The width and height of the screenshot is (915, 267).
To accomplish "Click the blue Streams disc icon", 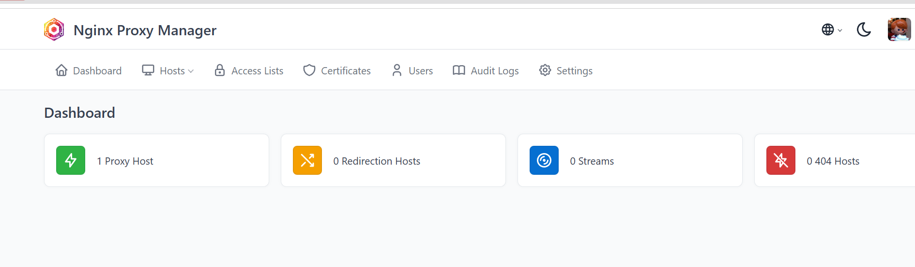I will pyautogui.click(x=544, y=160).
